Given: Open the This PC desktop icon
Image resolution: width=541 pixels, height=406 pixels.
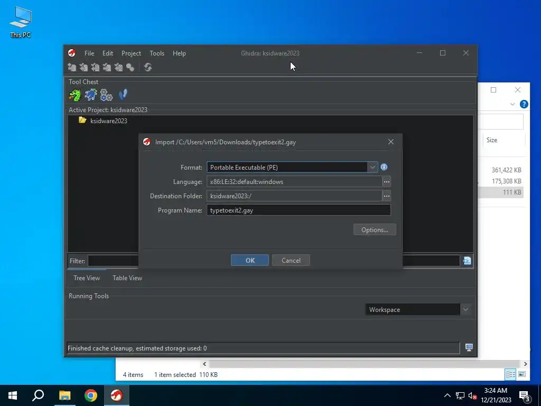Looking at the screenshot, I should [21, 22].
